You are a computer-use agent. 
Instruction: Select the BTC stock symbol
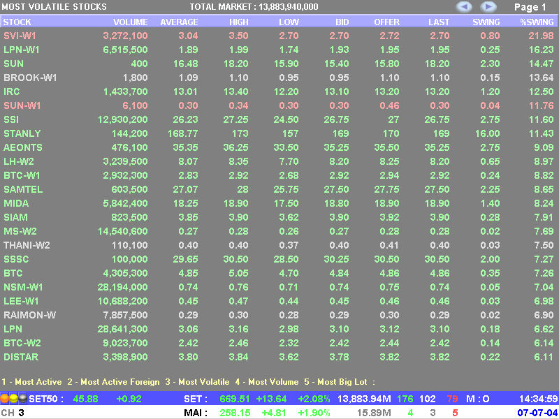[13, 273]
